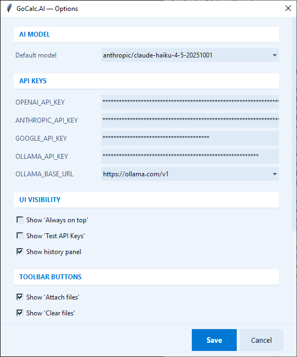Screen dimensions: 297x357
Task: Click the ANTHROPIC_API_KEY label
Action: pyautogui.click(x=47, y=120)
